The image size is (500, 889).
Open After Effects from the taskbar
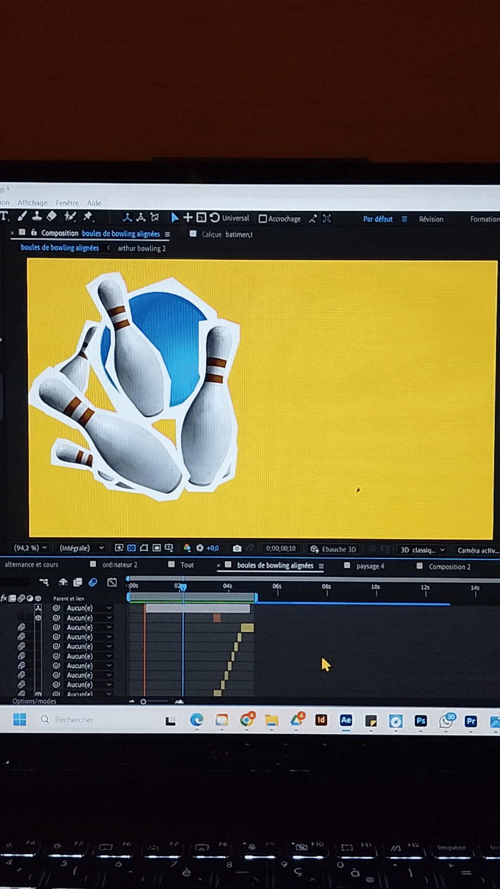click(346, 720)
